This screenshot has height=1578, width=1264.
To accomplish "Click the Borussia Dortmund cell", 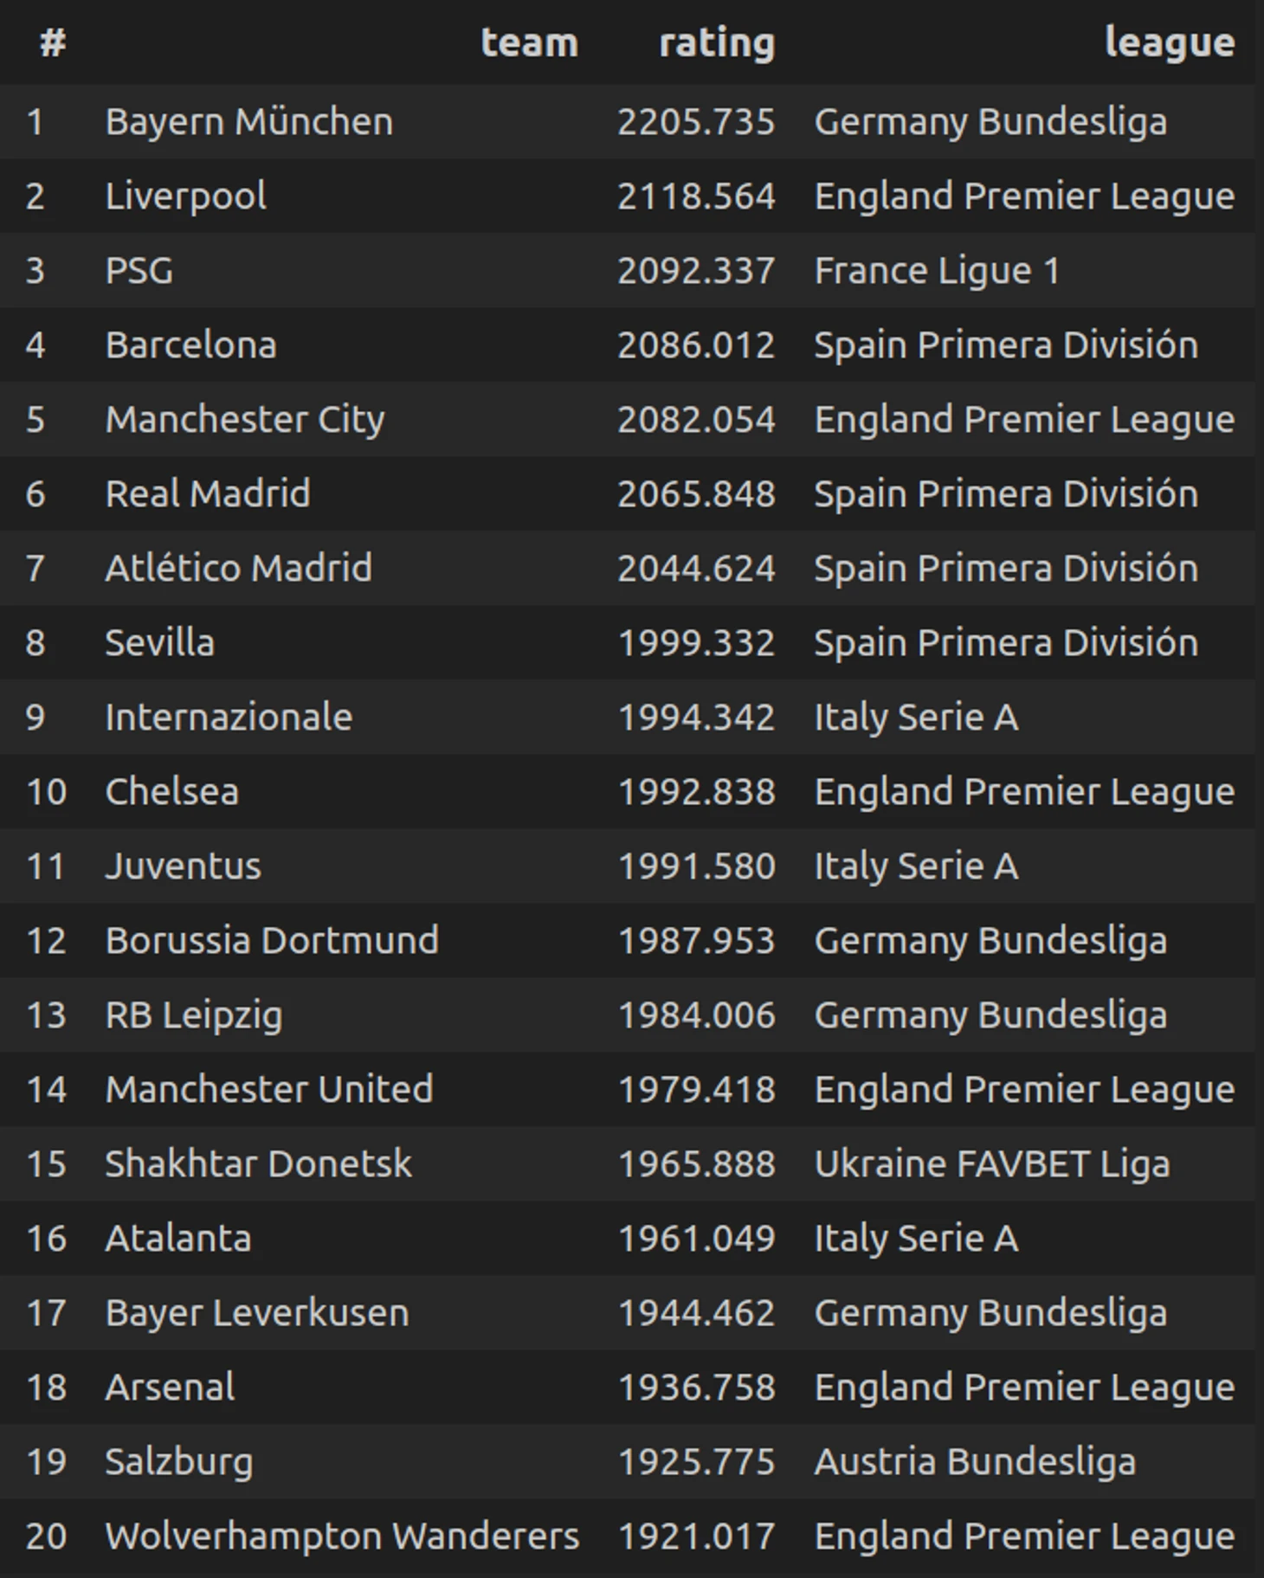I will point(272,940).
